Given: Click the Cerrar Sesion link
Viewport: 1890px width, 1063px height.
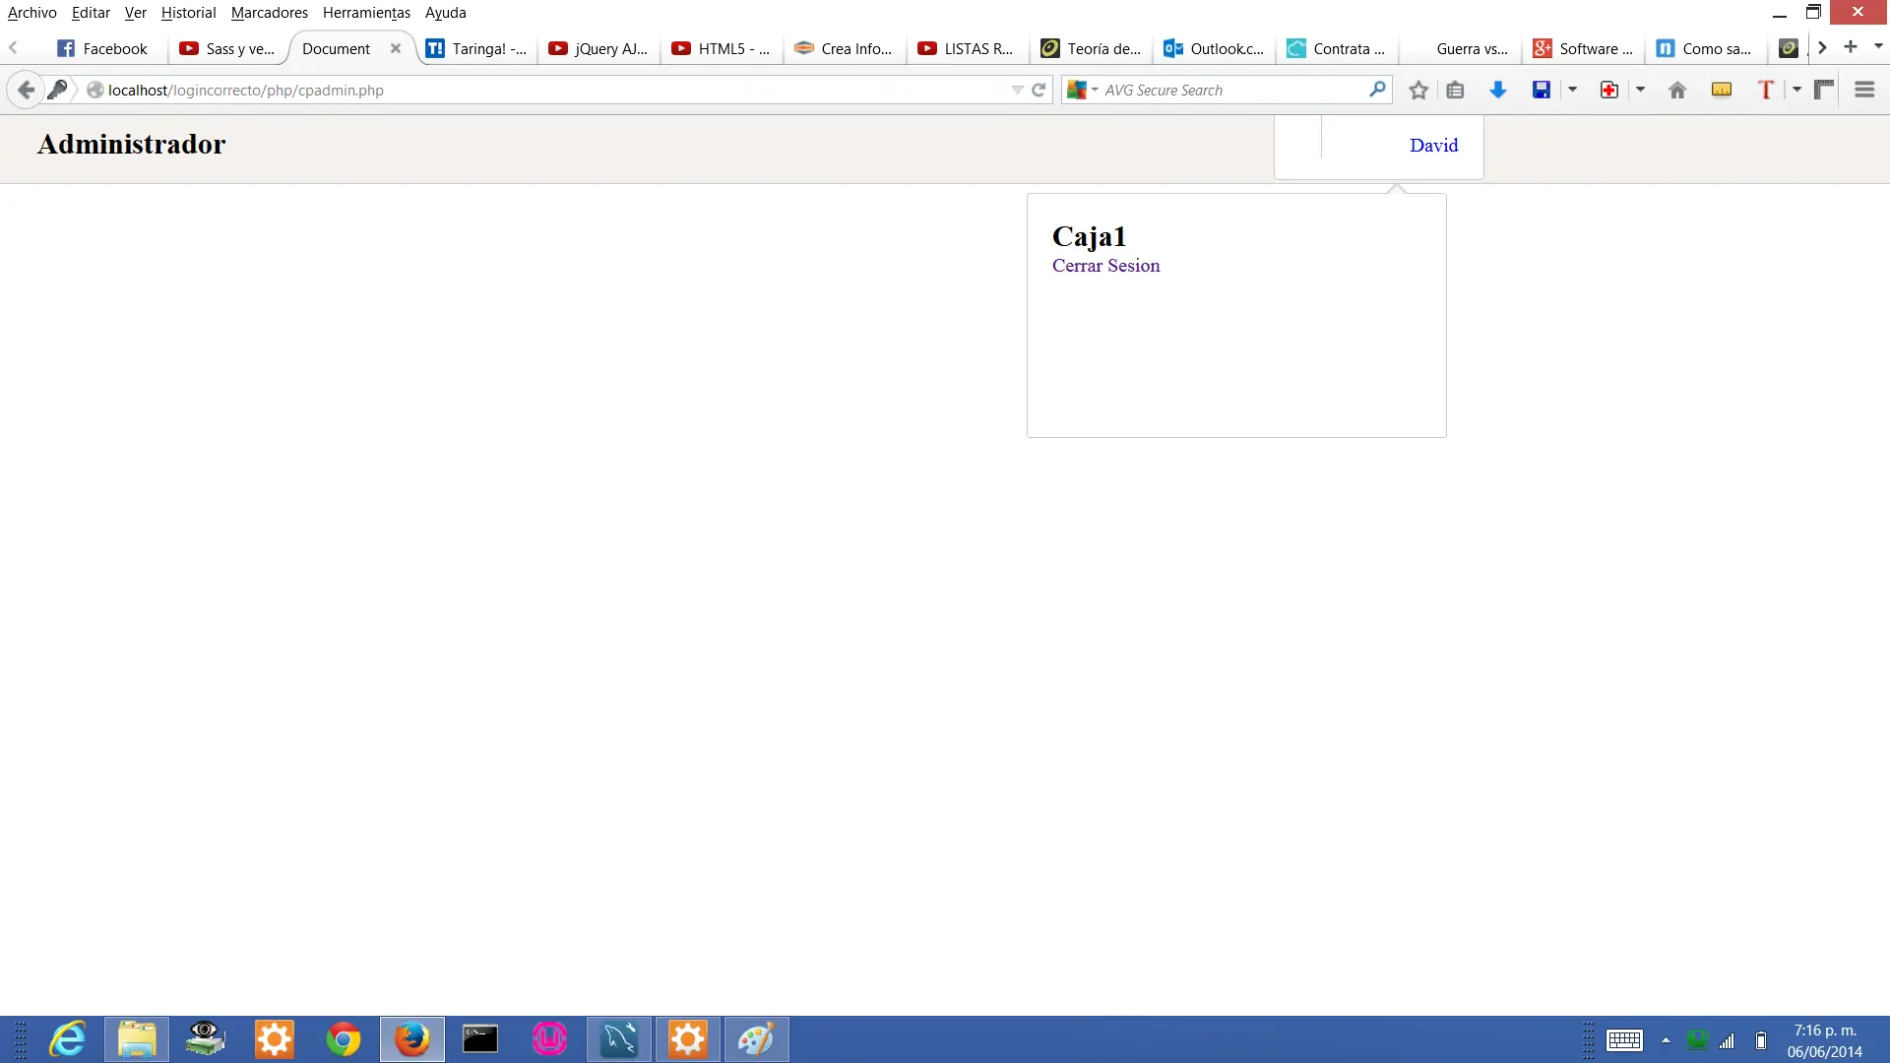Looking at the screenshot, I should click(1105, 266).
